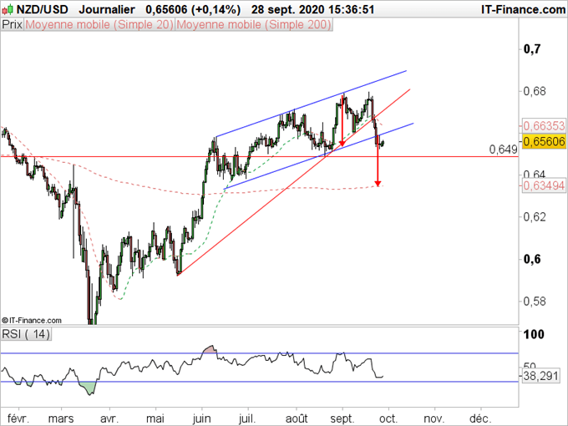Click the candlestick icon beside NZD/USD

(x=8, y=9)
